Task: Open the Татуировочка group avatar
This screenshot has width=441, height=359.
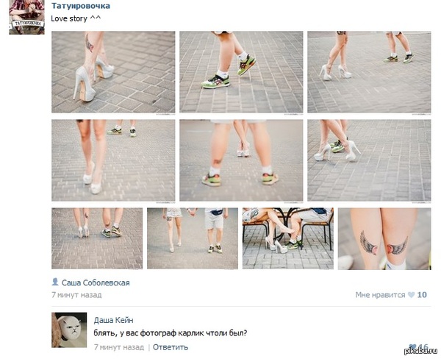Action: point(26,17)
